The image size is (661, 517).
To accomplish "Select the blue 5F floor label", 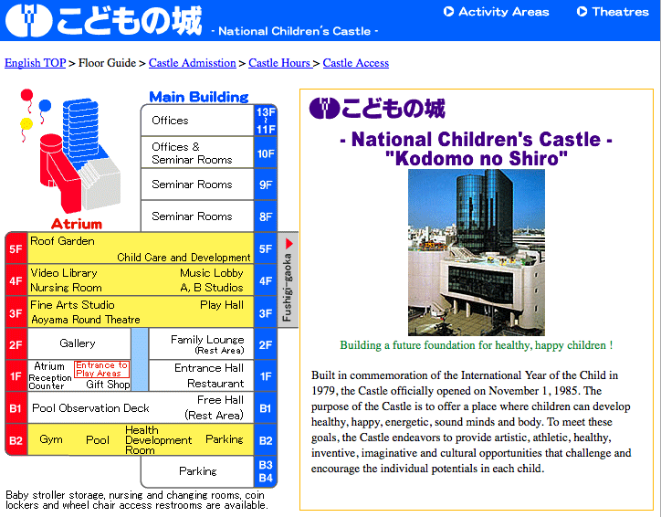I will point(266,248).
